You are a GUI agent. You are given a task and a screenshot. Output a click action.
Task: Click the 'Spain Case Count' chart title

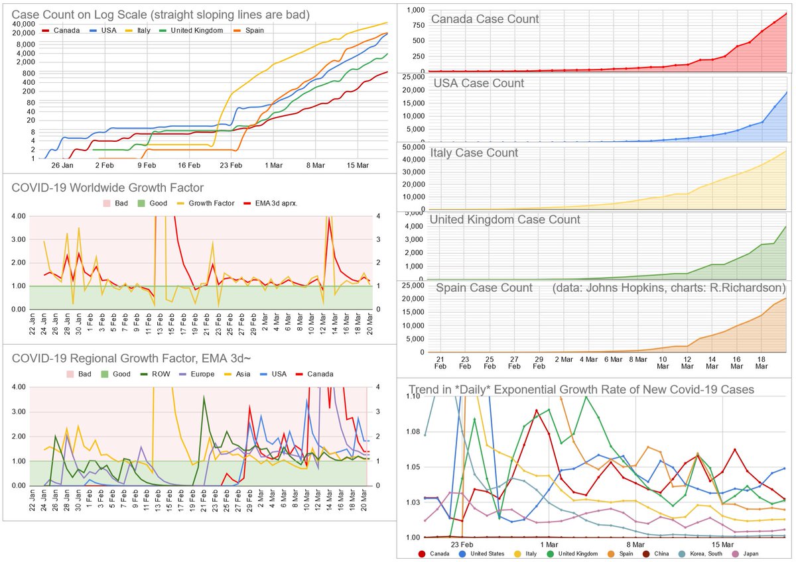pos(484,288)
